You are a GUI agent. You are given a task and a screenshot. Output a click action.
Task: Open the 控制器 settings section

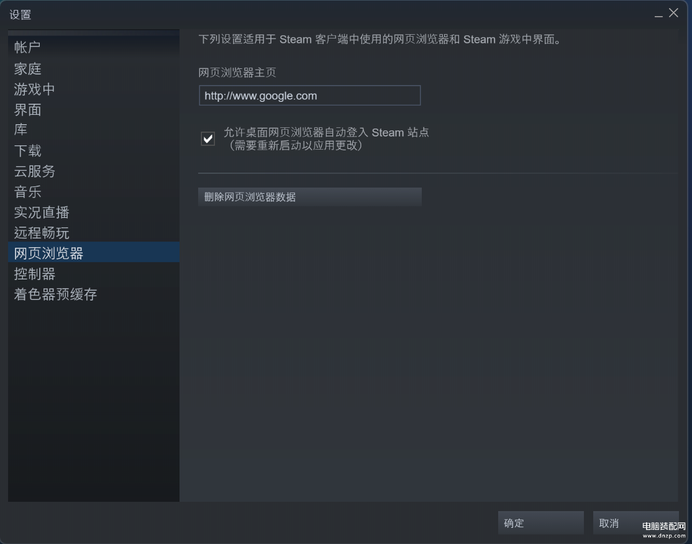tap(34, 273)
